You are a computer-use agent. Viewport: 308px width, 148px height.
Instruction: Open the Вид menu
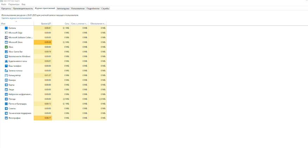[x=24, y=4]
